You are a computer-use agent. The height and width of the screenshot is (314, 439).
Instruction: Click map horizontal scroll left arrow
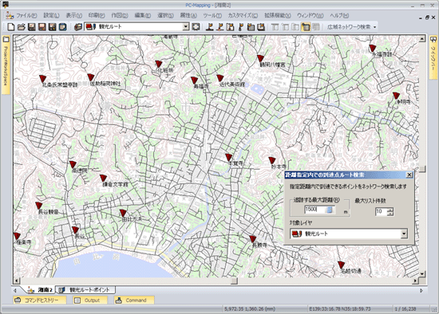(17, 281)
